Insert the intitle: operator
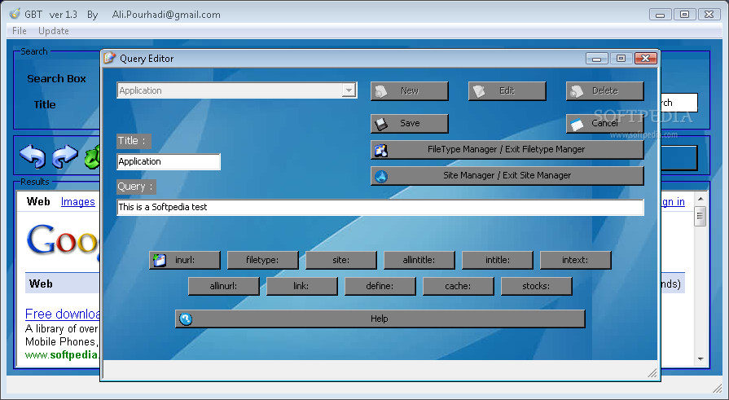 497,260
